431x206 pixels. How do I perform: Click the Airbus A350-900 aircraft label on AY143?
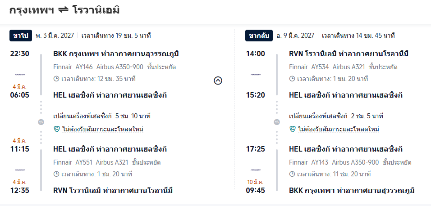click(355, 162)
